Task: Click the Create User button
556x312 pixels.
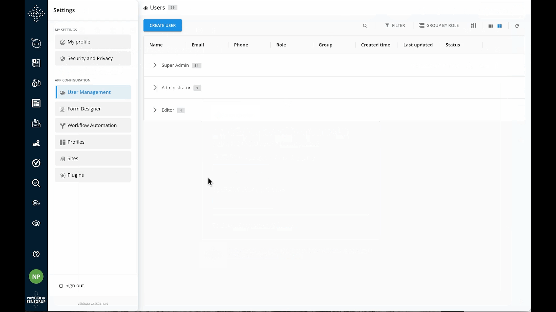Action: click(x=162, y=25)
